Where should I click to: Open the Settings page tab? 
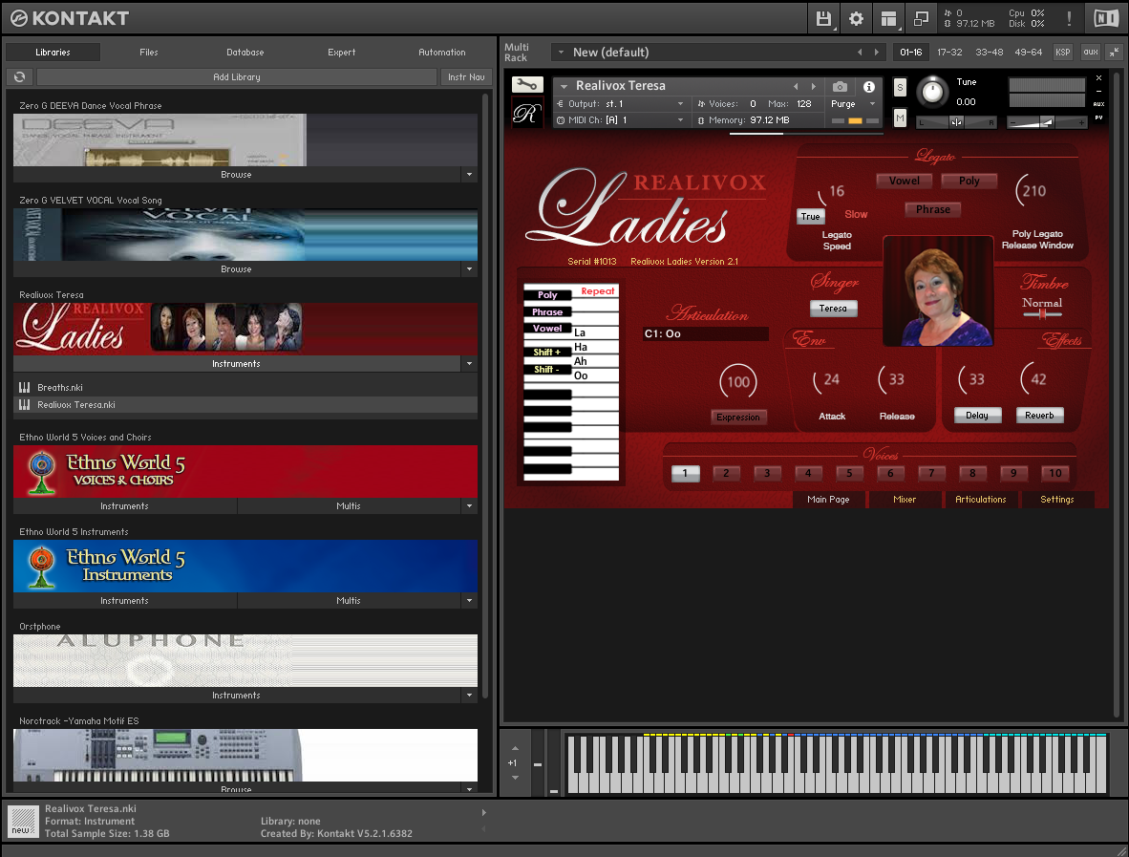pyautogui.click(x=1057, y=499)
